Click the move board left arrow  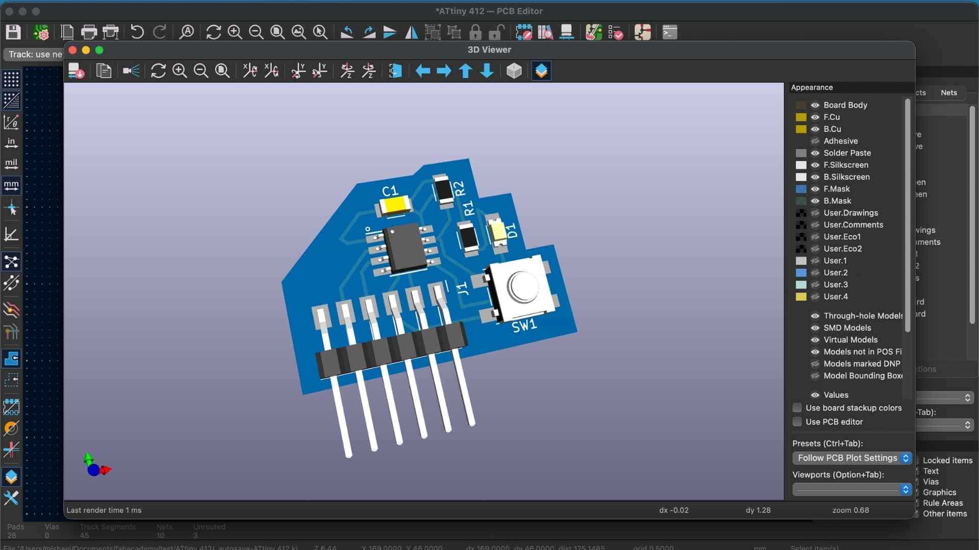tap(423, 71)
